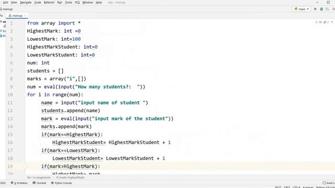Click the Problems warning icon in bottom bar
Viewport: 335px width, 188px height.
(12, 183)
